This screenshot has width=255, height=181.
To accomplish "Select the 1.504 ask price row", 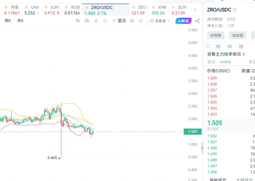I will pos(229,108).
